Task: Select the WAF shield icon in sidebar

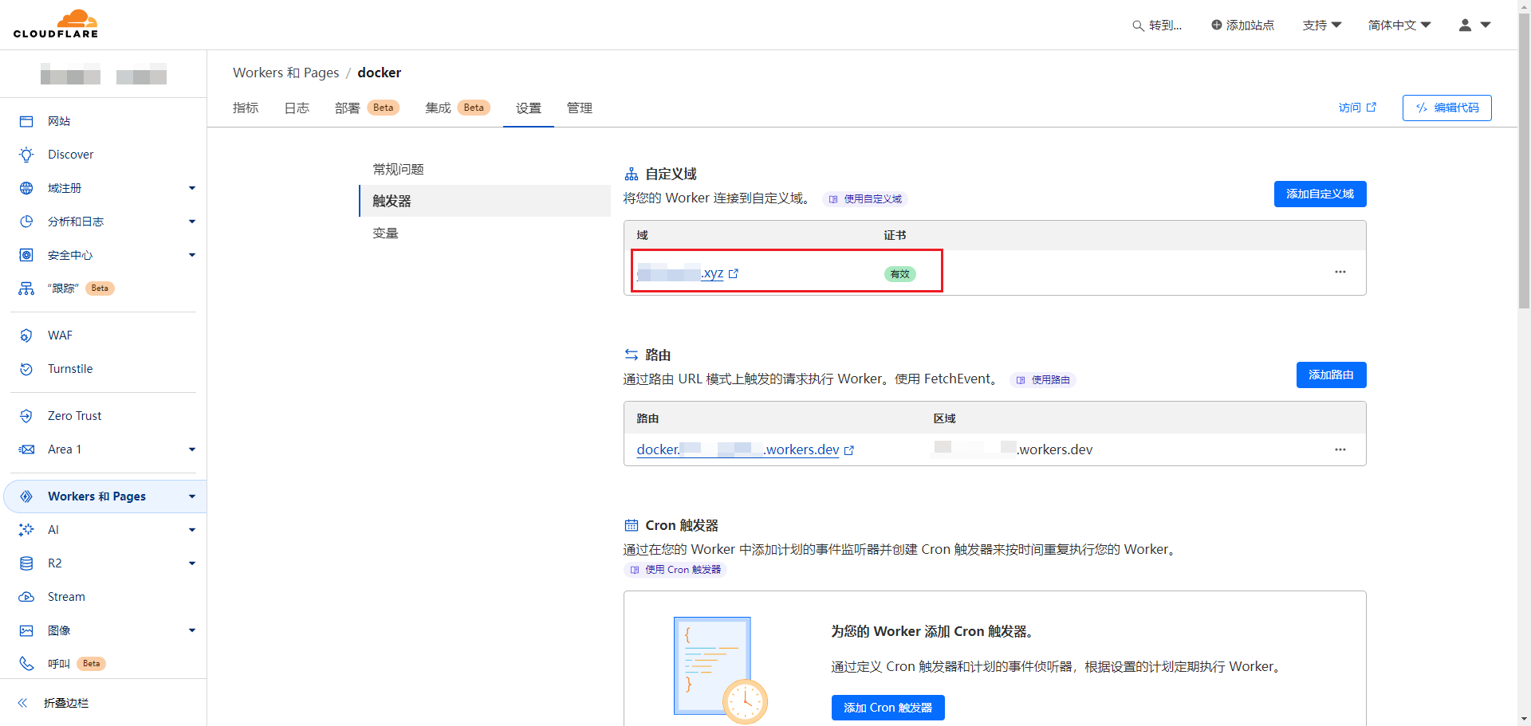Action: click(26, 335)
